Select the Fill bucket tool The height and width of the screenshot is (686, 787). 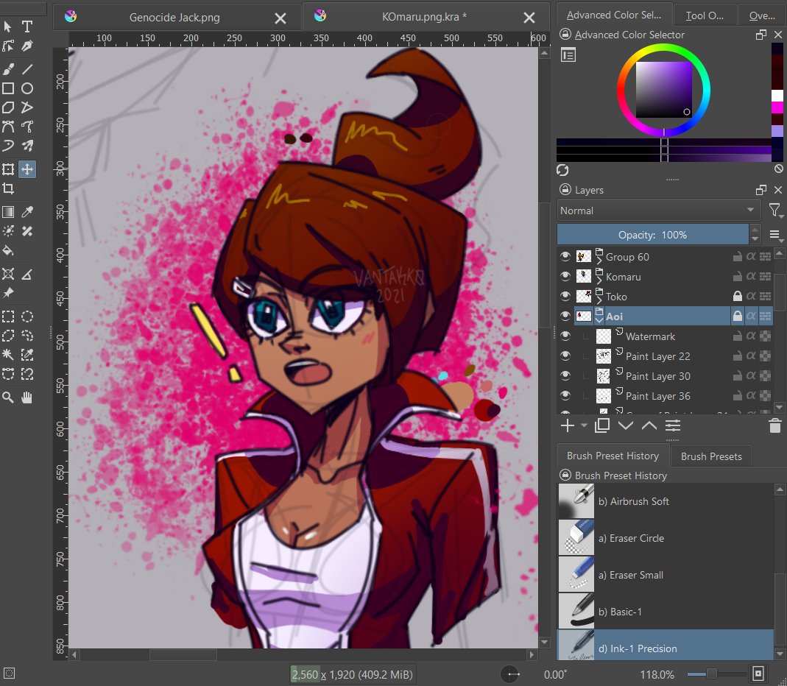[8, 250]
